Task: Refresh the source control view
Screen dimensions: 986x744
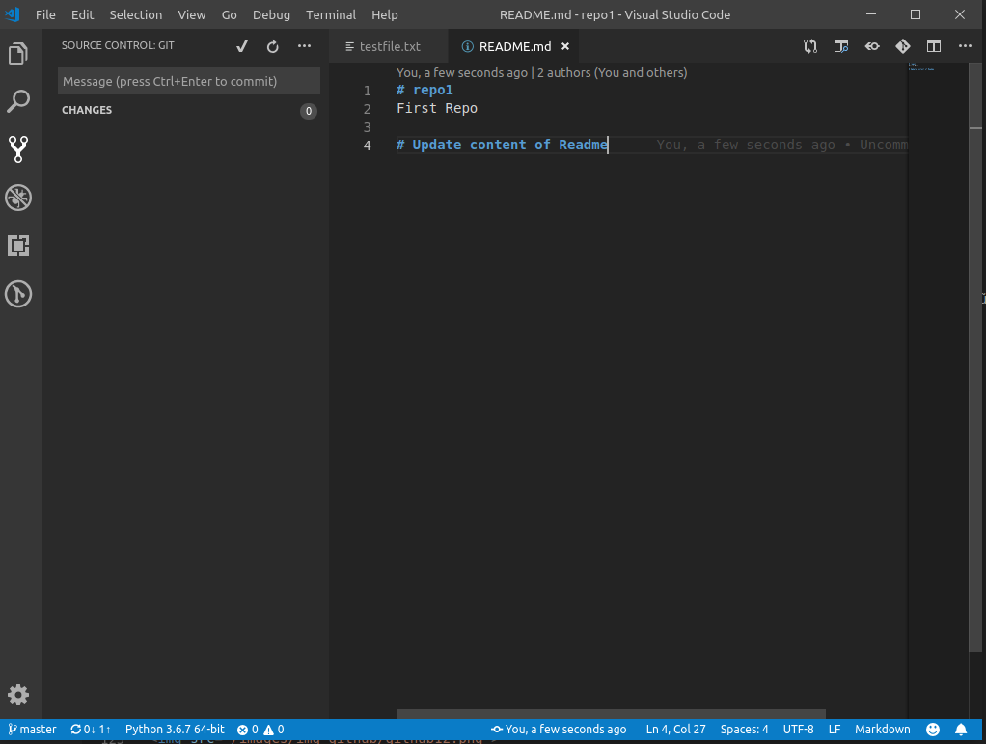Action: tap(272, 46)
